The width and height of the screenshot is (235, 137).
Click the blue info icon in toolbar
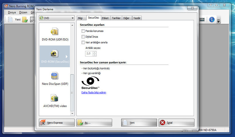tap(211, 19)
